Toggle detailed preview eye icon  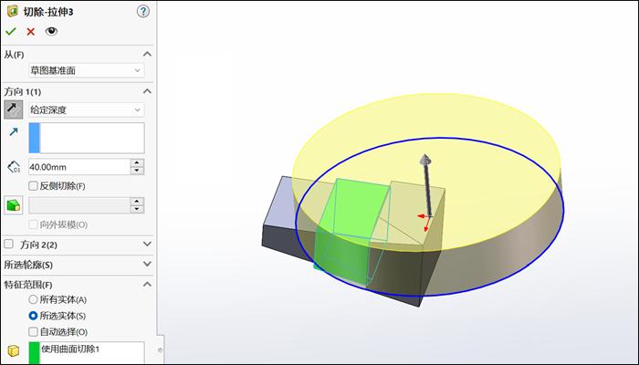coord(51,31)
